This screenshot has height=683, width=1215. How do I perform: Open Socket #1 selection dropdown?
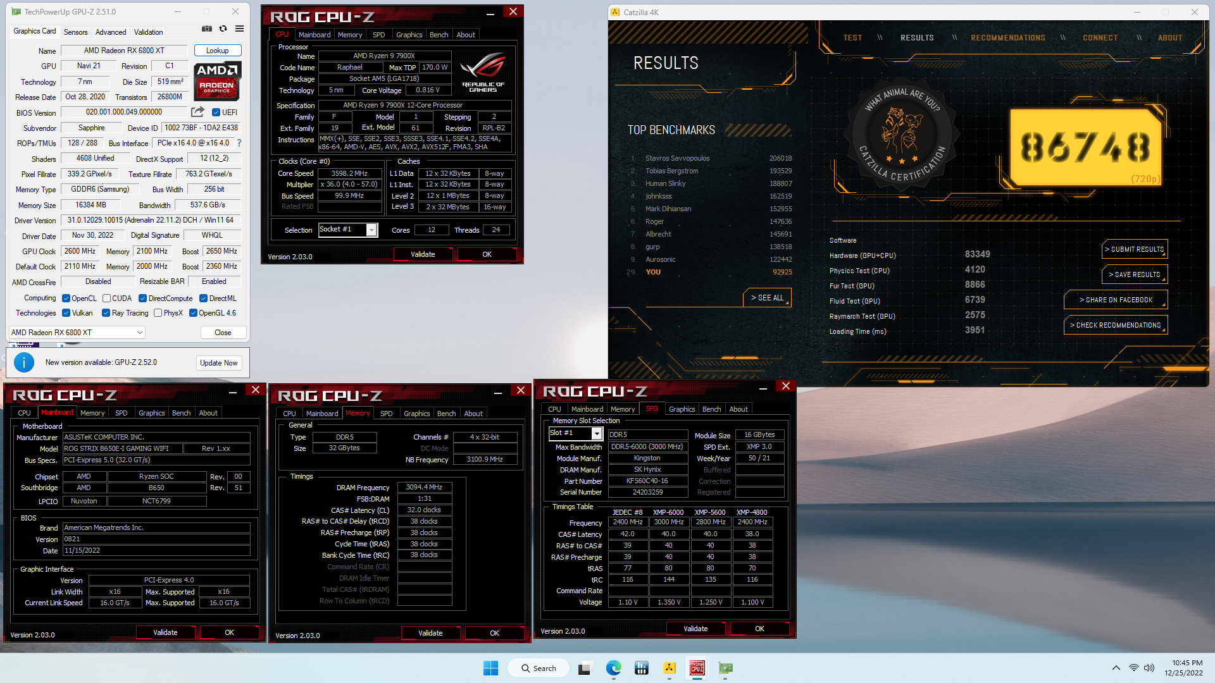tap(347, 230)
